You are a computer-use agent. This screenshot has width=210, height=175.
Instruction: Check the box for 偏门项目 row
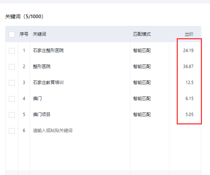click(12, 115)
